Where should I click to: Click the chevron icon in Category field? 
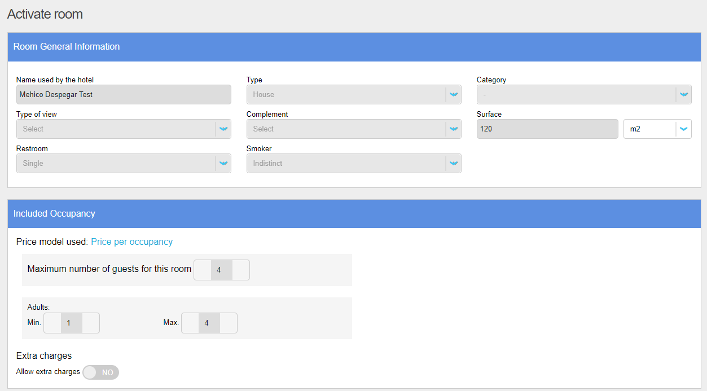(x=683, y=95)
